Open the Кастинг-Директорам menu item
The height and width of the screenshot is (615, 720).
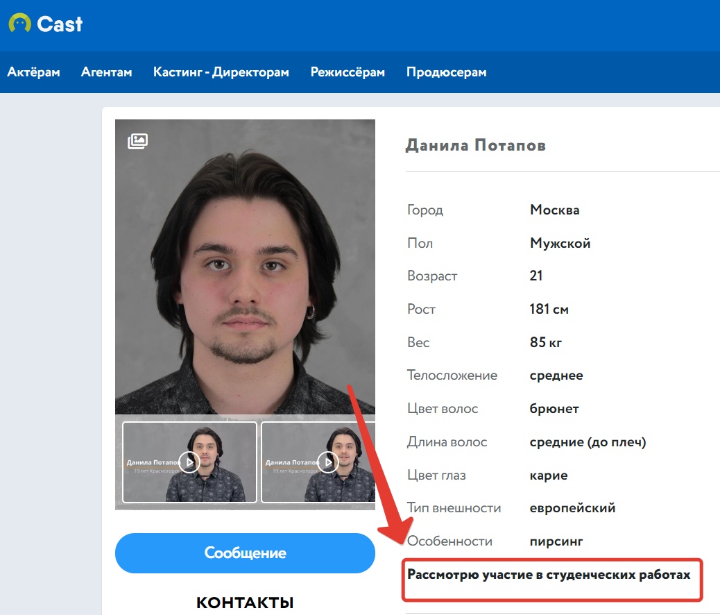coord(221,72)
